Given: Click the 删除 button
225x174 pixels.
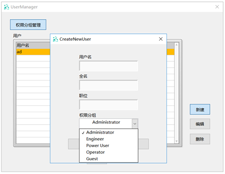Looking at the screenshot, I should (x=200, y=139).
